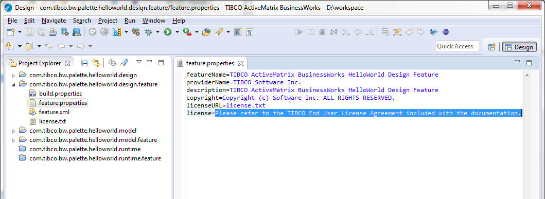Click the green Run button in toolbar
The height and width of the screenshot is (199, 545).
tap(168, 32)
